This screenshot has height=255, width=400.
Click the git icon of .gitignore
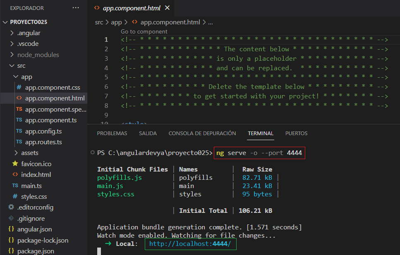pos(11,218)
